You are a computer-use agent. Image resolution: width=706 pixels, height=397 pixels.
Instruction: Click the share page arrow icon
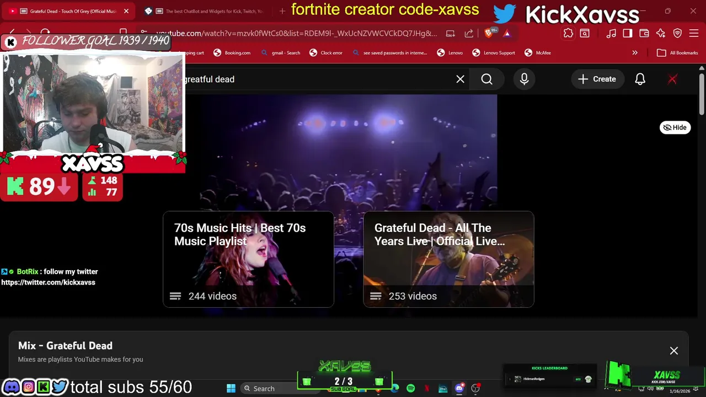[x=469, y=33]
